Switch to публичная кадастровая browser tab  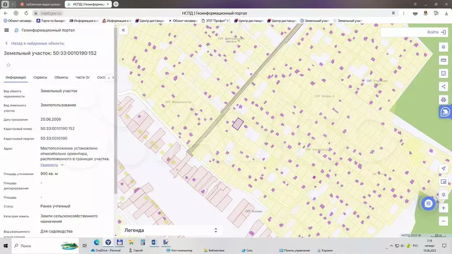[40, 4]
